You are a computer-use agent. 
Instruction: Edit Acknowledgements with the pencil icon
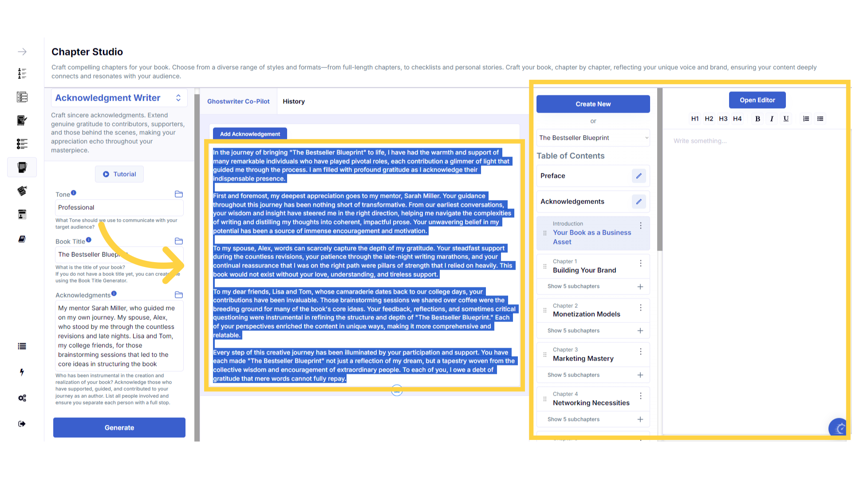639,202
